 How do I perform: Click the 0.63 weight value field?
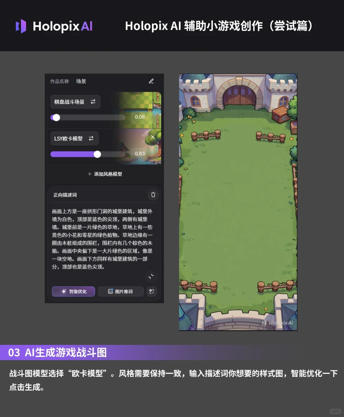tap(140, 154)
